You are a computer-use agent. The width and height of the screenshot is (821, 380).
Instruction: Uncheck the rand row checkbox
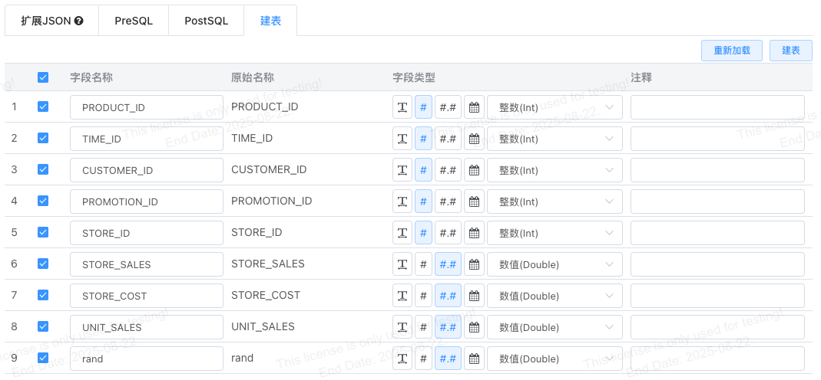click(x=43, y=358)
